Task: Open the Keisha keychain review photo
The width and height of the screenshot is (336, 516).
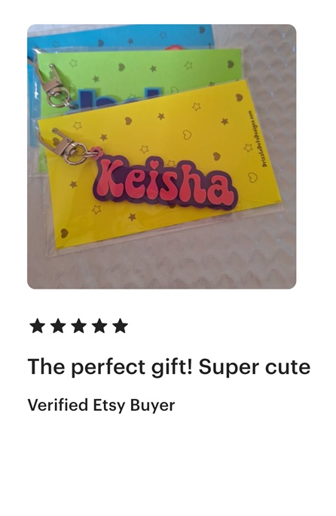Action: pyautogui.click(x=161, y=156)
